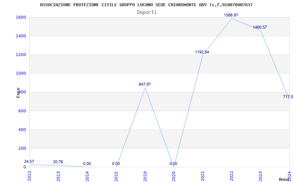Image resolution: width=293 pixels, height=183 pixels.
Task: Click the 2020 x-axis year label
Action: click(x=174, y=176)
